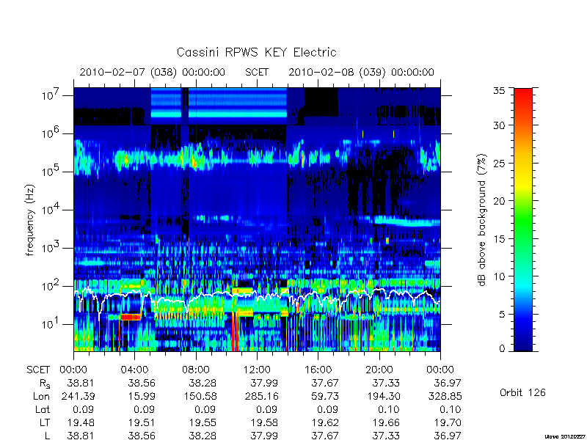Click the colorbar value 15

pyautogui.click(x=499, y=238)
